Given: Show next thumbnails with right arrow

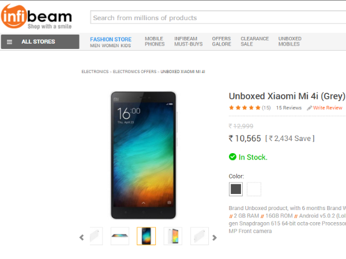Looking at the screenshot, I should 215,237.
